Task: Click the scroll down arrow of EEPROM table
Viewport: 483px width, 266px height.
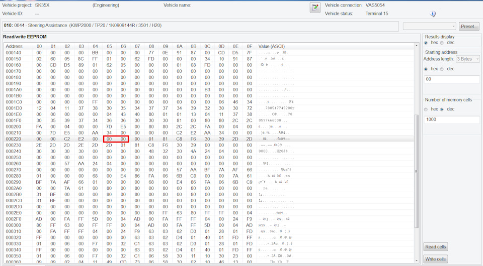Action: click(x=417, y=260)
